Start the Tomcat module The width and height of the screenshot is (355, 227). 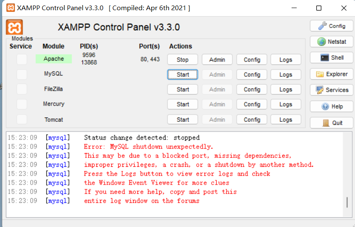[x=183, y=119]
